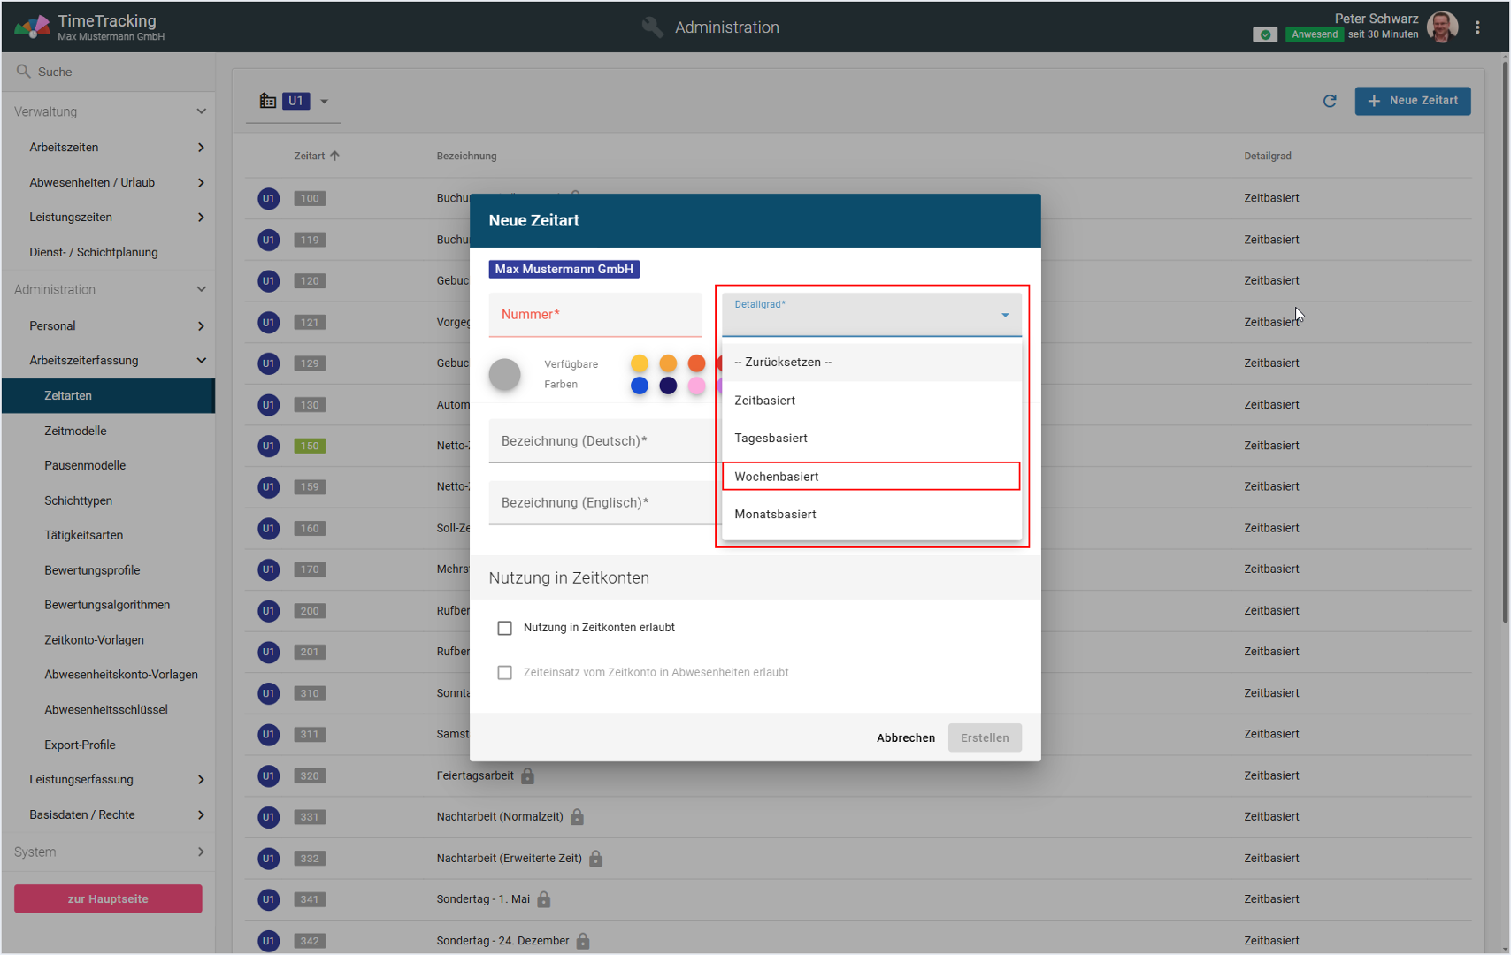The image size is (1511, 955).
Task: Open the U1 company selector dropdown arrow
Action: (x=325, y=102)
